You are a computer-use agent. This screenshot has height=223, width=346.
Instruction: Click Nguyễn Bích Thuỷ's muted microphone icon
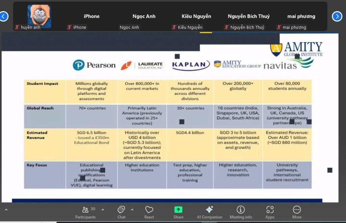pyautogui.click(x=226, y=27)
